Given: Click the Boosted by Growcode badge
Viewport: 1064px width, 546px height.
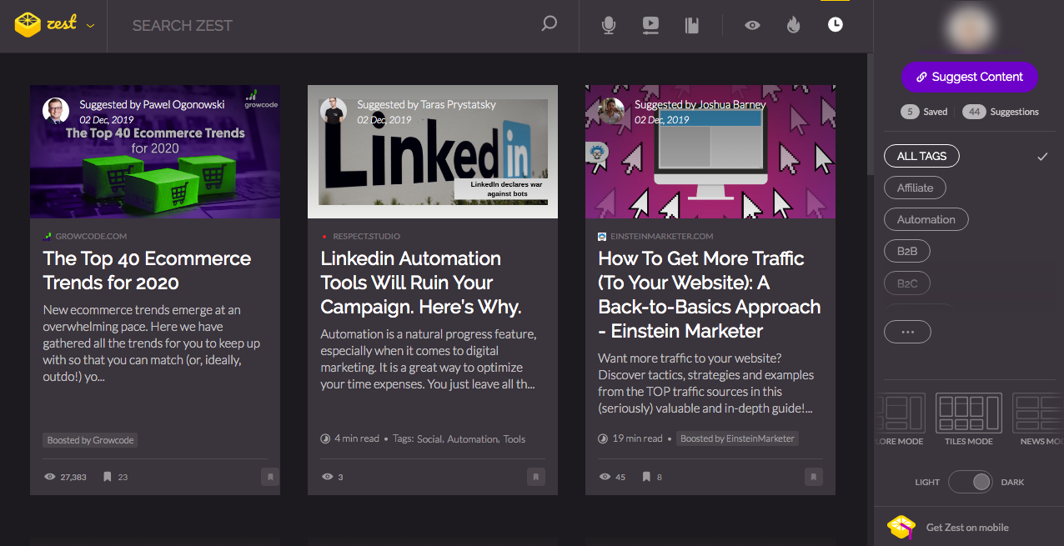Looking at the screenshot, I should click(x=90, y=440).
